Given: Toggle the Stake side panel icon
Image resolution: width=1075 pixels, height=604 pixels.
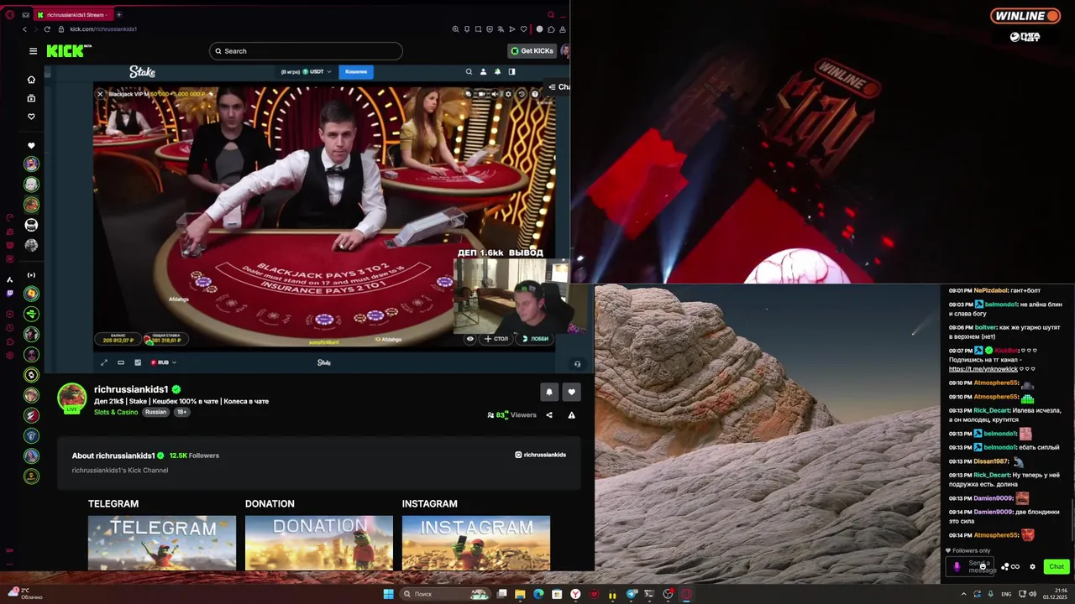Looking at the screenshot, I should click(x=511, y=72).
